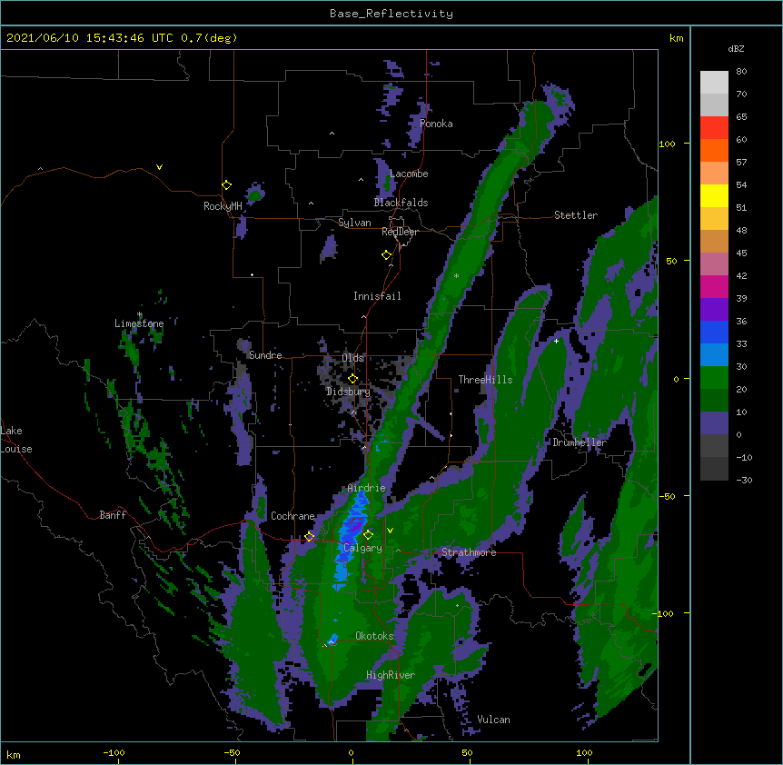This screenshot has height=765, width=783.
Task: Pick the lightest grey 70–80 dBZ swatch
Action: (x=714, y=83)
